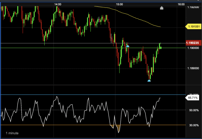Image resolution: width=202 pixels, height=139 pixels.
Task: Click the 1.189000 price axis label
Action: pyautogui.click(x=193, y=68)
